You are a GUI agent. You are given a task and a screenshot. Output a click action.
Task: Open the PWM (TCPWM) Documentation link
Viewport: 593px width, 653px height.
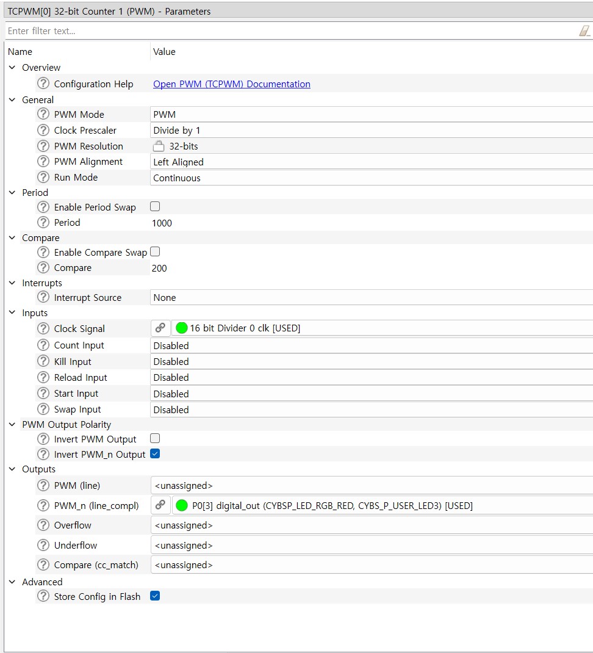coord(232,84)
